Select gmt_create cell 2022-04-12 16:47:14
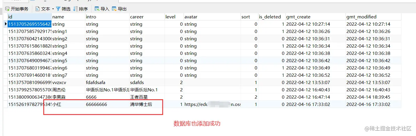The image size is (416, 136). click(315, 97)
